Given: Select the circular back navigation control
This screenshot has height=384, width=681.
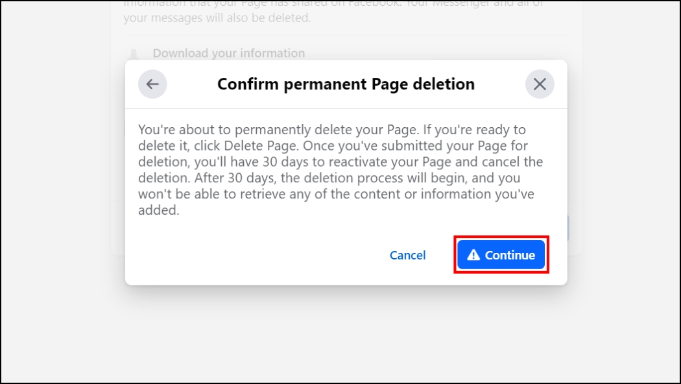Looking at the screenshot, I should 152,84.
